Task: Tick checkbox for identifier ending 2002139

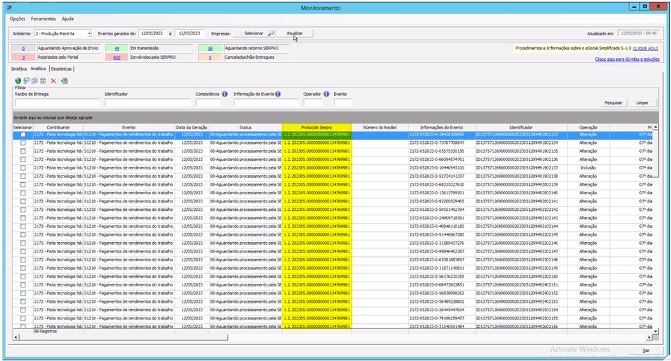Action: pyautogui.click(x=23, y=185)
